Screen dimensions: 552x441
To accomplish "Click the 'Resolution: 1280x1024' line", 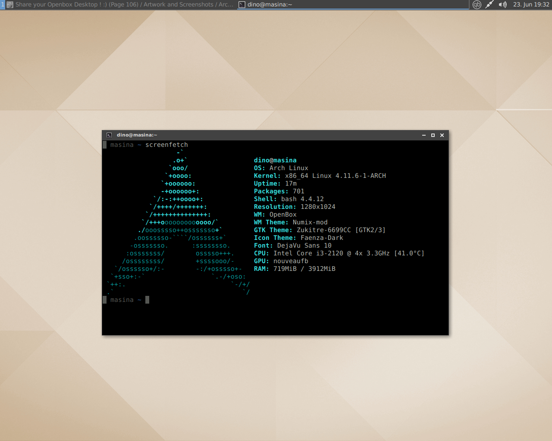I will click(295, 207).
